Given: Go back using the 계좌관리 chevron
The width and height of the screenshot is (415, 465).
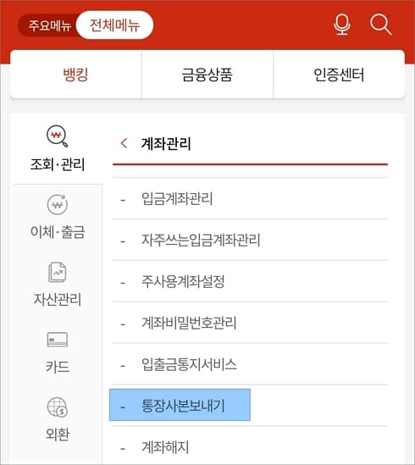Looking at the screenshot, I should tap(124, 143).
